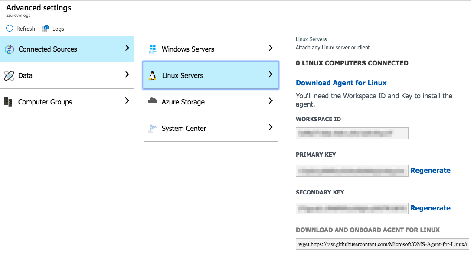Click the Windows Servers logo icon
Screen dimensions: 471x259
click(153, 49)
